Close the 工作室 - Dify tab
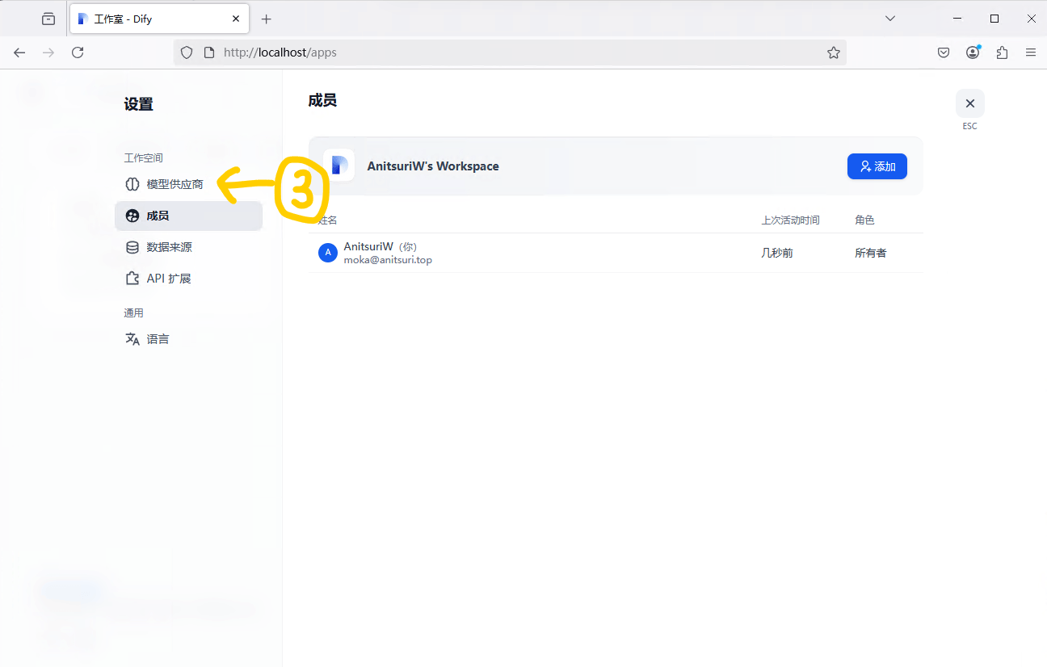 pos(236,19)
